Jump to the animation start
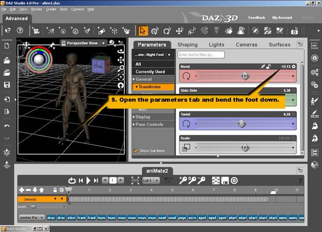Image resolution: width=322 pixels, height=232 pixels. (x=81, y=181)
